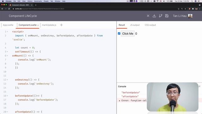Open the markUpdate.js tab
Image resolution: width=202 pixels, height=114 pixels.
49,25
